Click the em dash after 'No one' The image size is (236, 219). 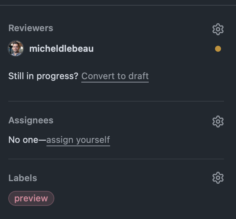[x=42, y=140]
